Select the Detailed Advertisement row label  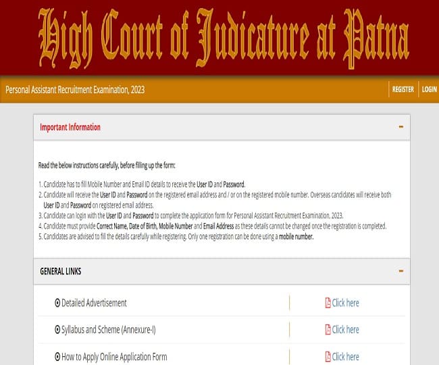94,303
